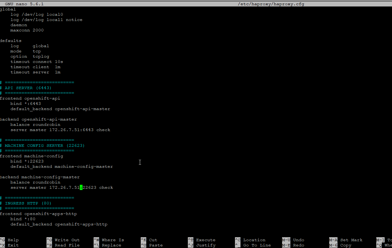This screenshot has height=248, width=392.
Task: Click 'default_backend openshift-apps-http' line
Action: pyautogui.click(x=59, y=224)
